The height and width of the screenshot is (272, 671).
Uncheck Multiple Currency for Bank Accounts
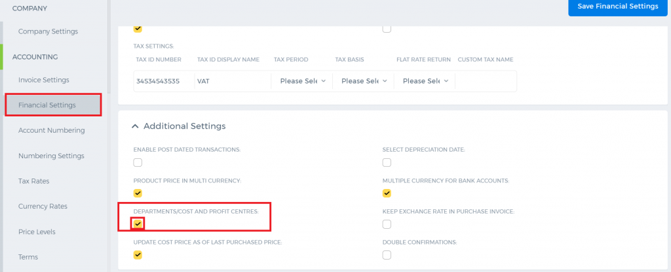click(x=387, y=194)
